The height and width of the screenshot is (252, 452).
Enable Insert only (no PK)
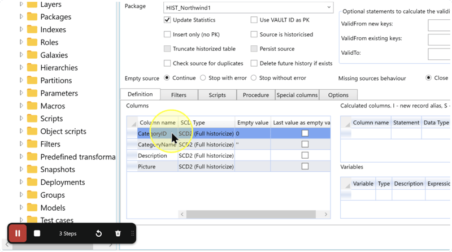tap(167, 34)
